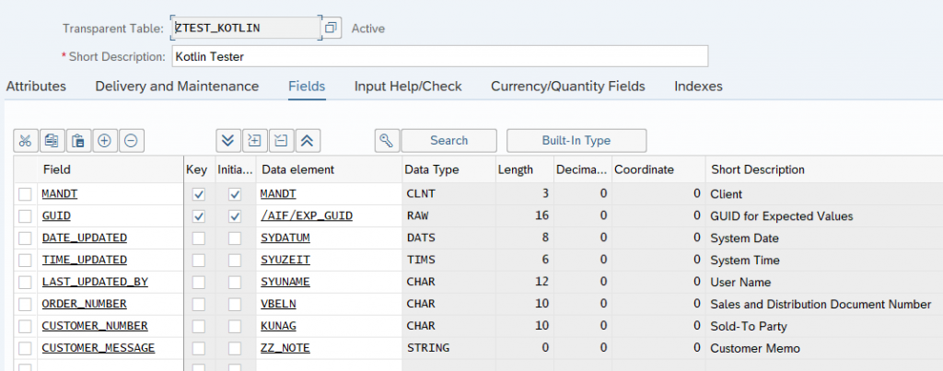The height and width of the screenshot is (371, 943).
Task: Check the Key checkbox for DATE_UPDATED
Action: coord(199,238)
